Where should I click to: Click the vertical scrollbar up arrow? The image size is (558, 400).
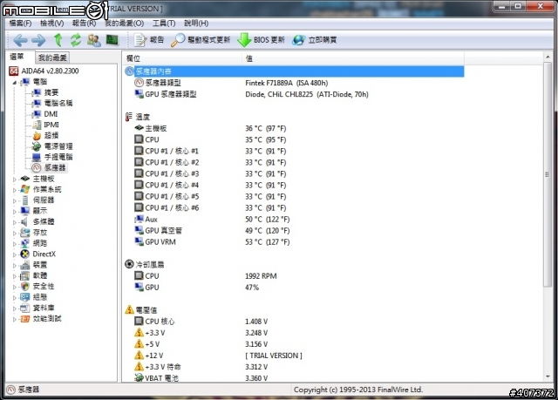click(x=548, y=57)
